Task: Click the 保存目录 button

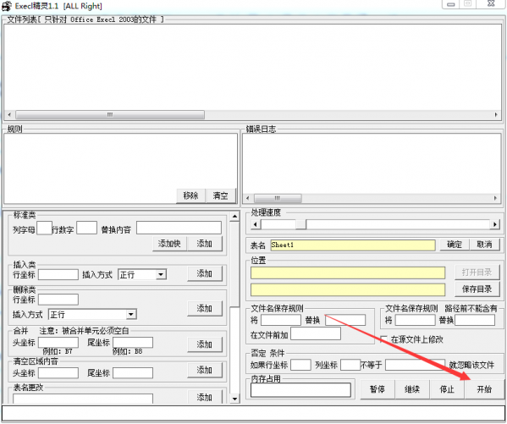Action: click(477, 289)
